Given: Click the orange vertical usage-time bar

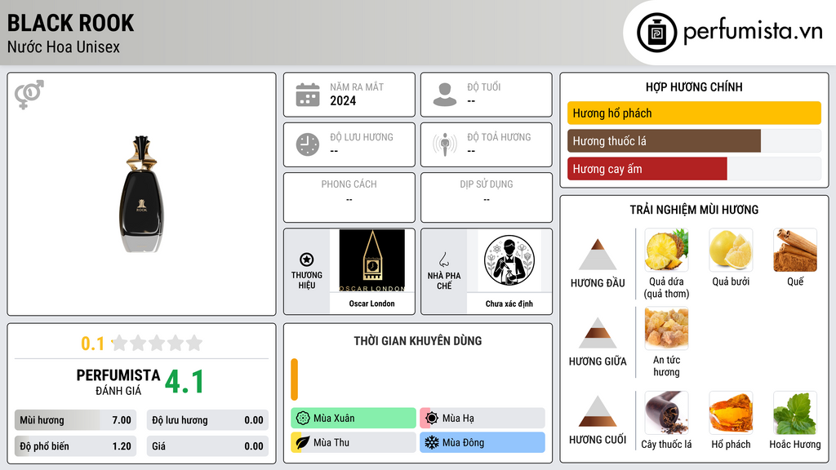Looking at the screenshot, I should (294, 379).
